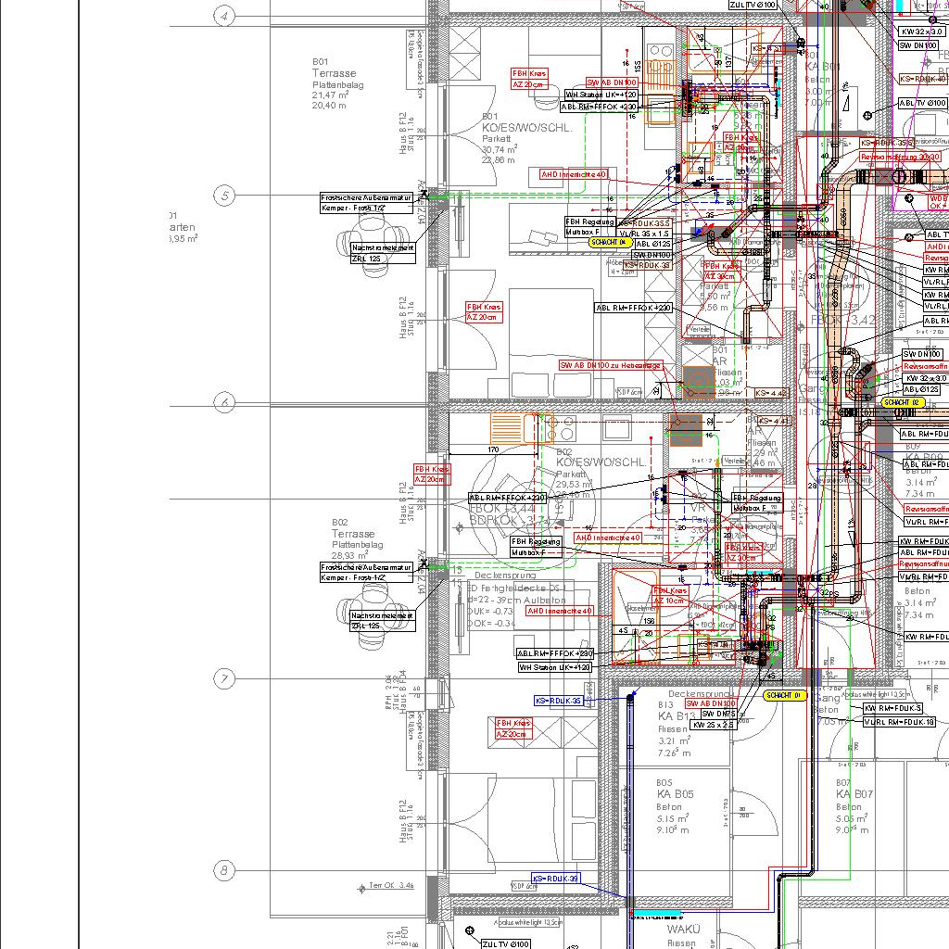949x949 pixels.
Task: Click the KA B07 room label
Action: 854,794
